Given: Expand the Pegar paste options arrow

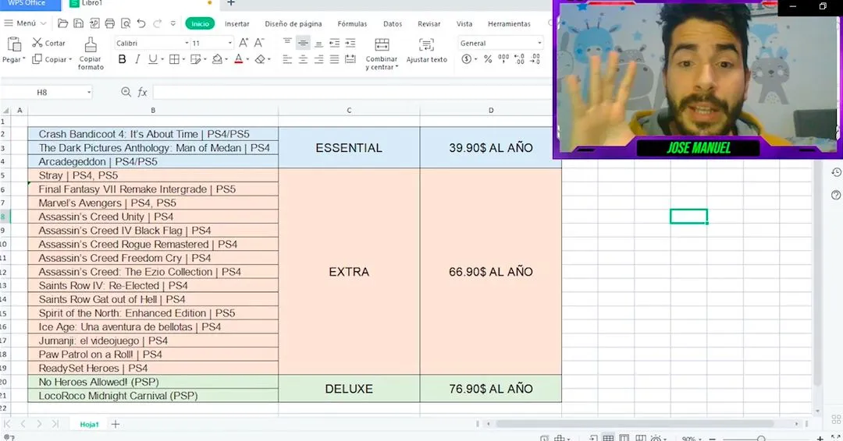Looking at the screenshot, I should 23,59.
